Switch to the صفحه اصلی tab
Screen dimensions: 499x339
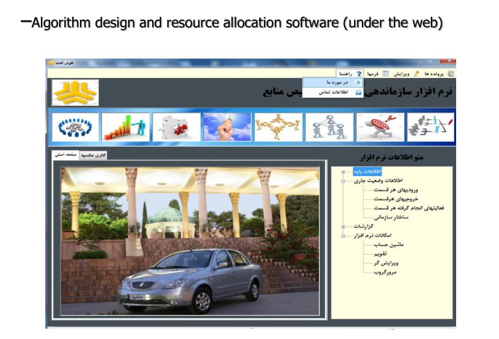point(66,155)
